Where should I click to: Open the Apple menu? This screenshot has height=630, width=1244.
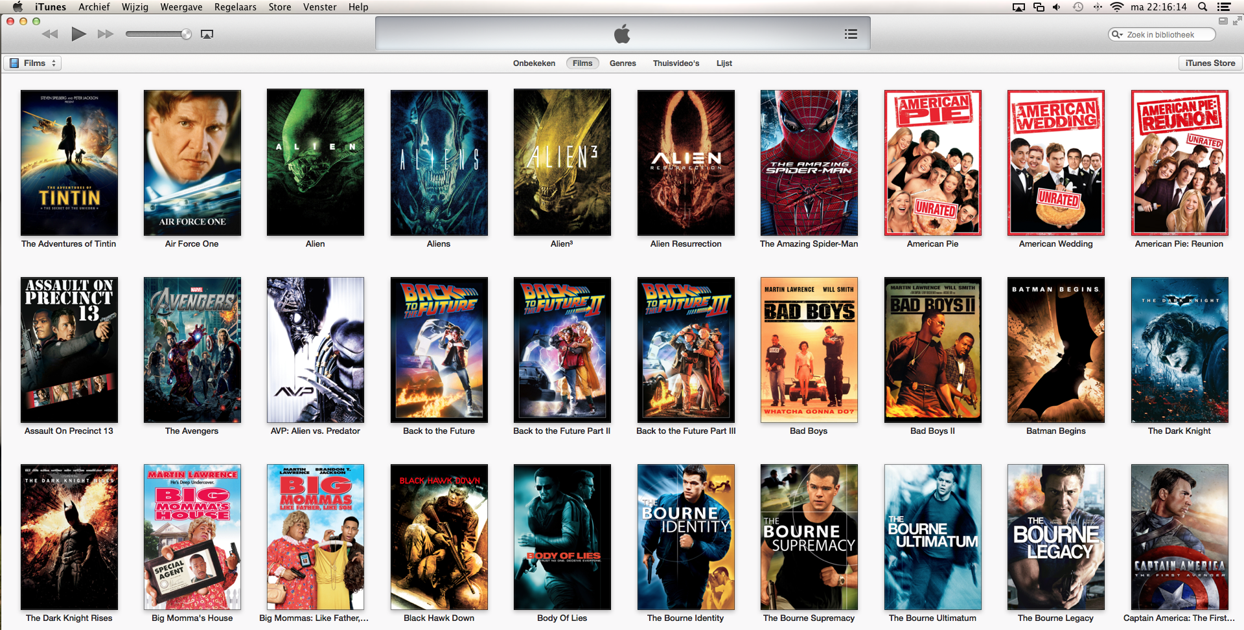[18, 7]
